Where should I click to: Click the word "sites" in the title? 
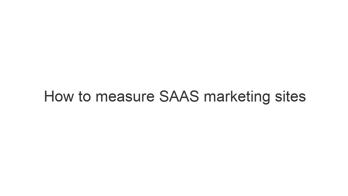coord(290,97)
